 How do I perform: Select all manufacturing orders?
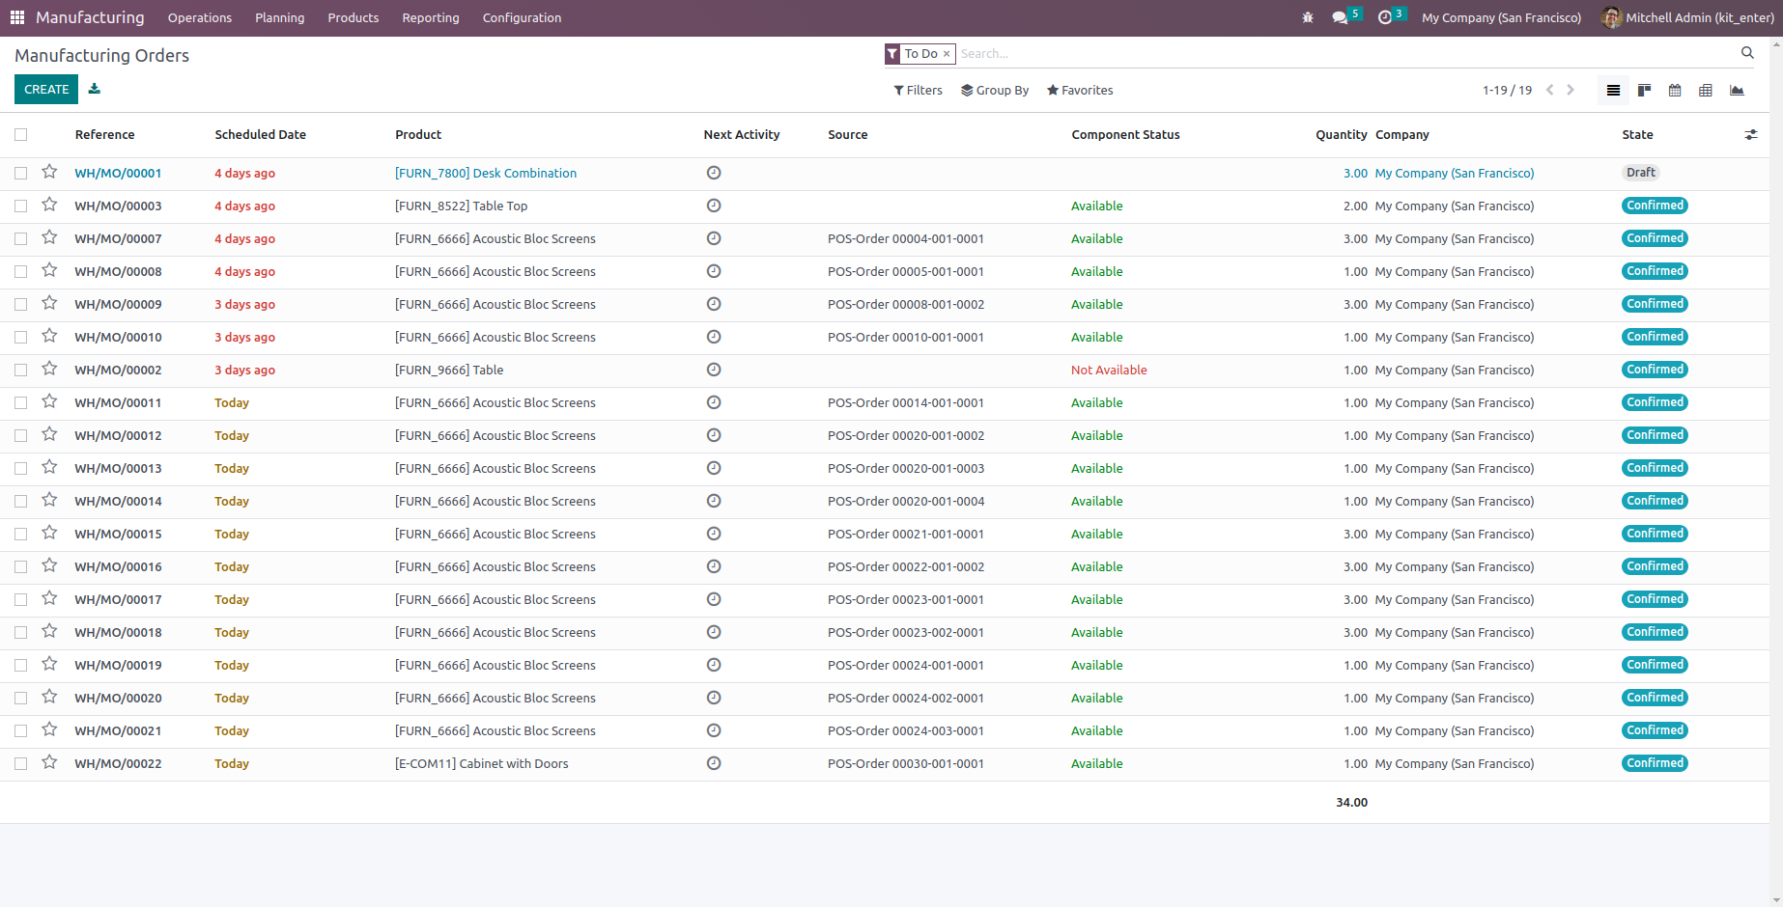coord(21,134)
